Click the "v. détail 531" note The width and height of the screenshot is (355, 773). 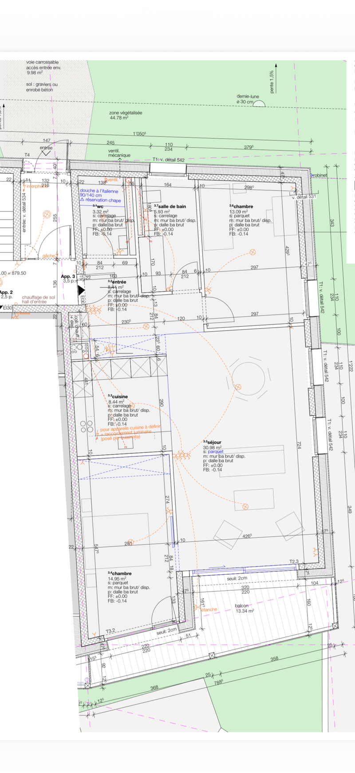[x=304, y=196]
